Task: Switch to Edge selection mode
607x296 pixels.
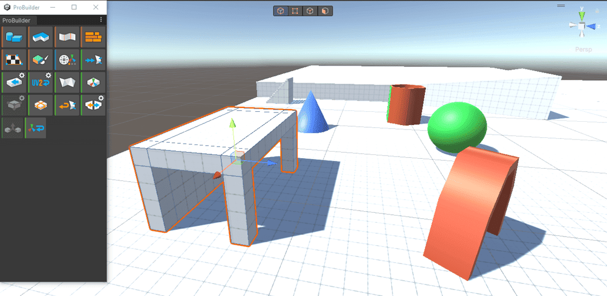Action: [x=311, y=11]
